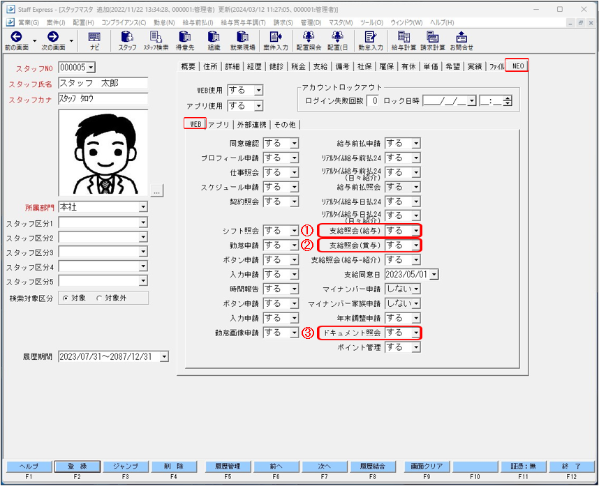Change the アプリ使用 dropdown
The width and height of the screenshot is (599, 486).
pyautogui.click(x=258, y=106)
